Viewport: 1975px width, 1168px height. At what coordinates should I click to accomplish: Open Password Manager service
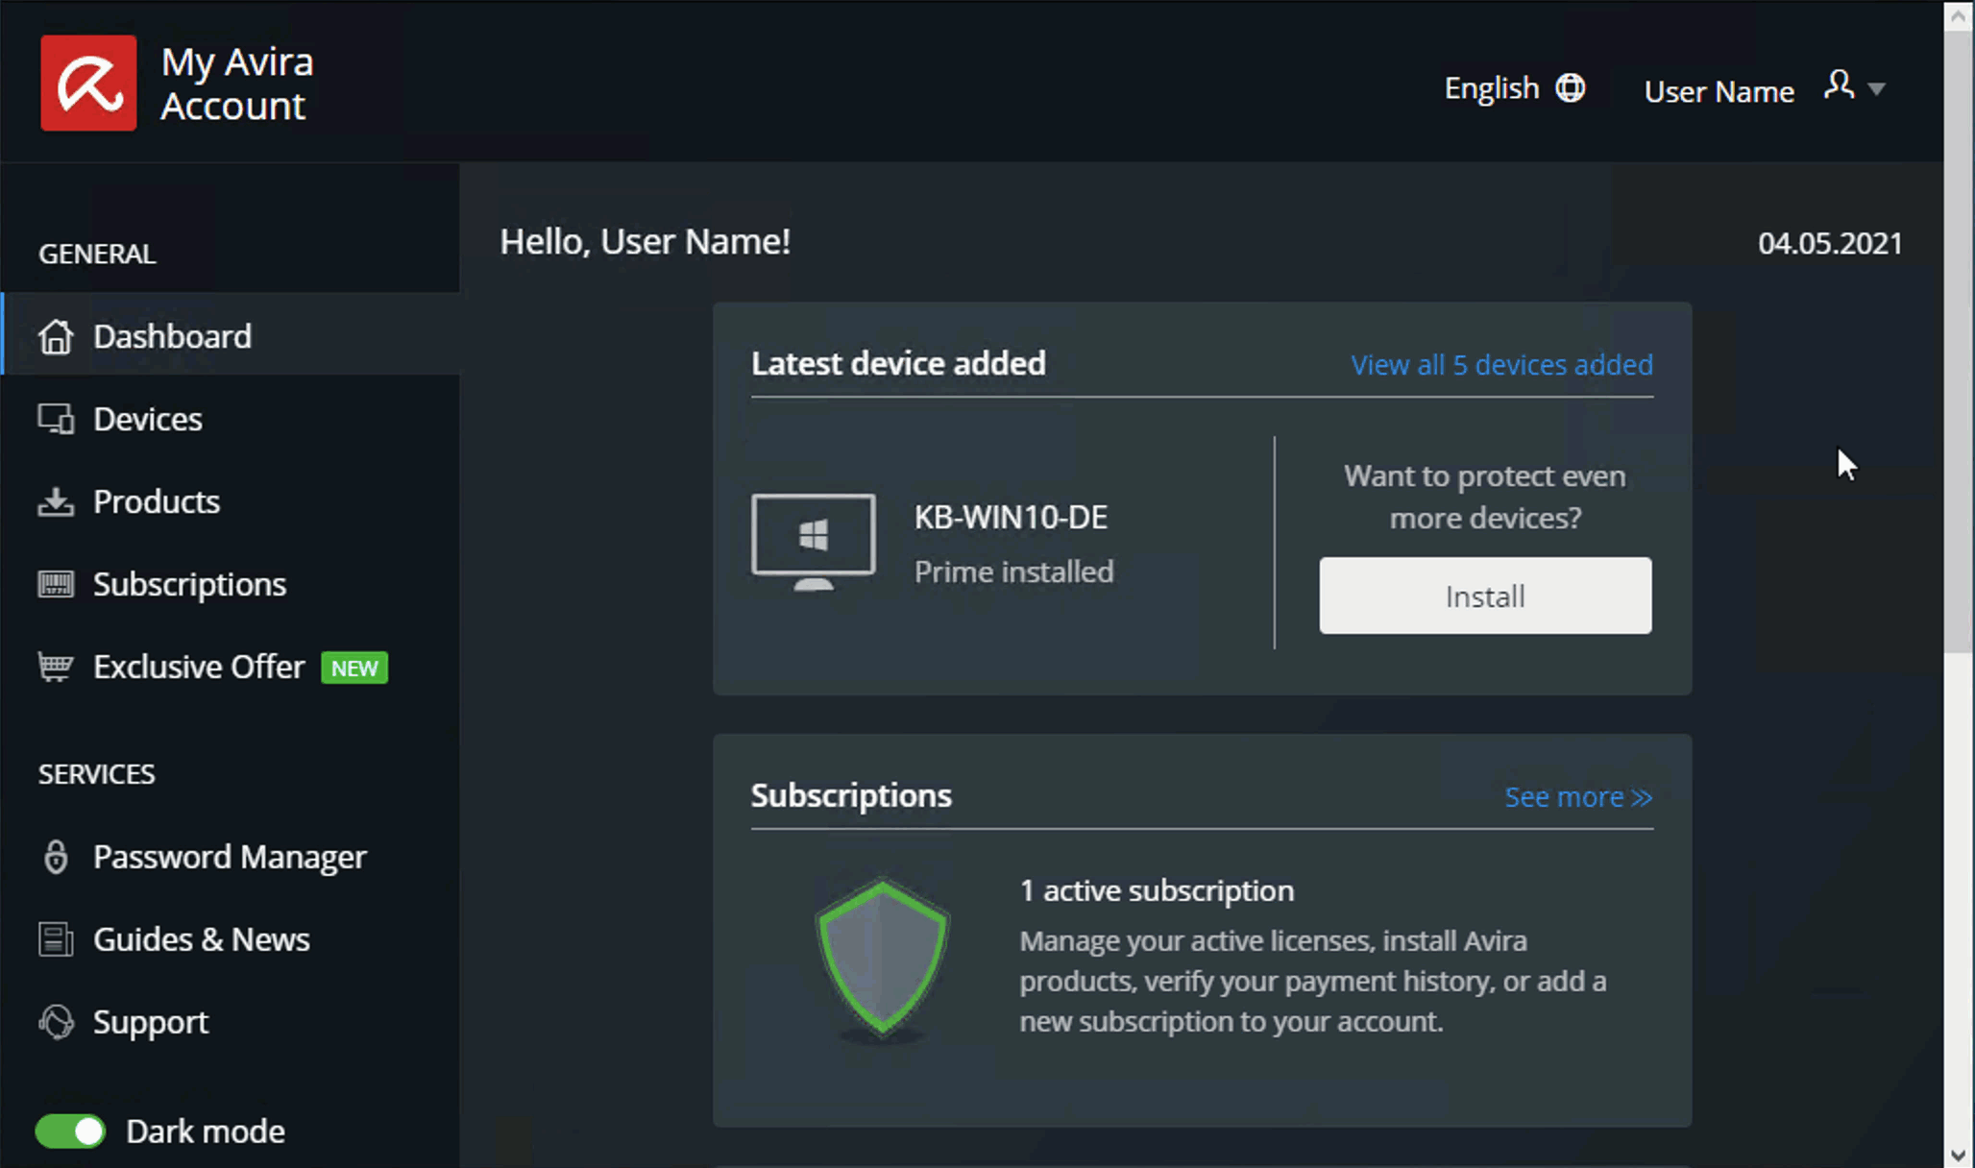pyautogui.click(x=231, y=857)
